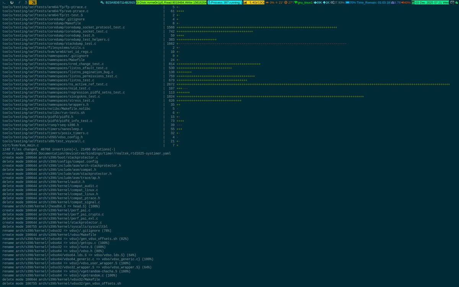Image resolution: width=459 pixels, height=287 pixels.
Task: Click the listns_pagination_bug.c line
Action: click(x=97, y=72)
